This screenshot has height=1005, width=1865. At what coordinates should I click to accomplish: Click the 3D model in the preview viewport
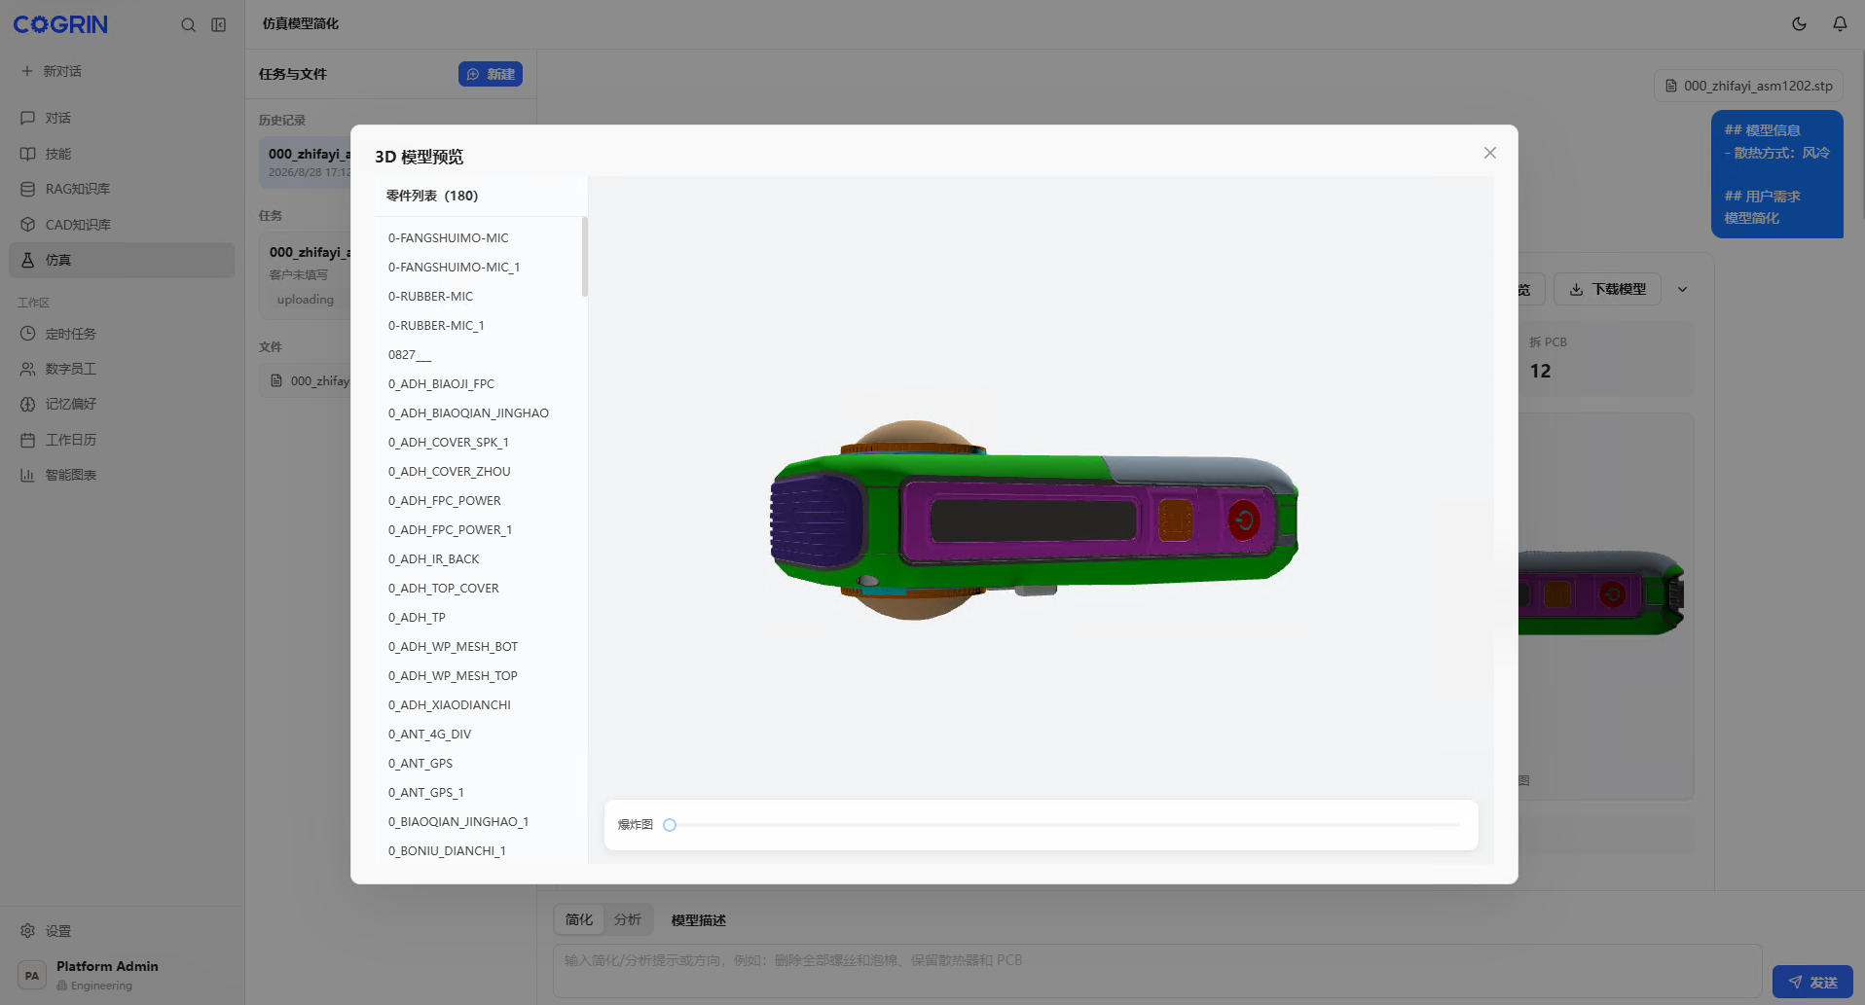[x=1035, y=520]
